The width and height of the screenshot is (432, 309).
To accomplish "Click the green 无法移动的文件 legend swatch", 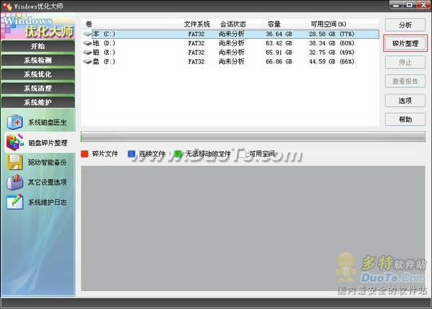I will click(178, 154).
